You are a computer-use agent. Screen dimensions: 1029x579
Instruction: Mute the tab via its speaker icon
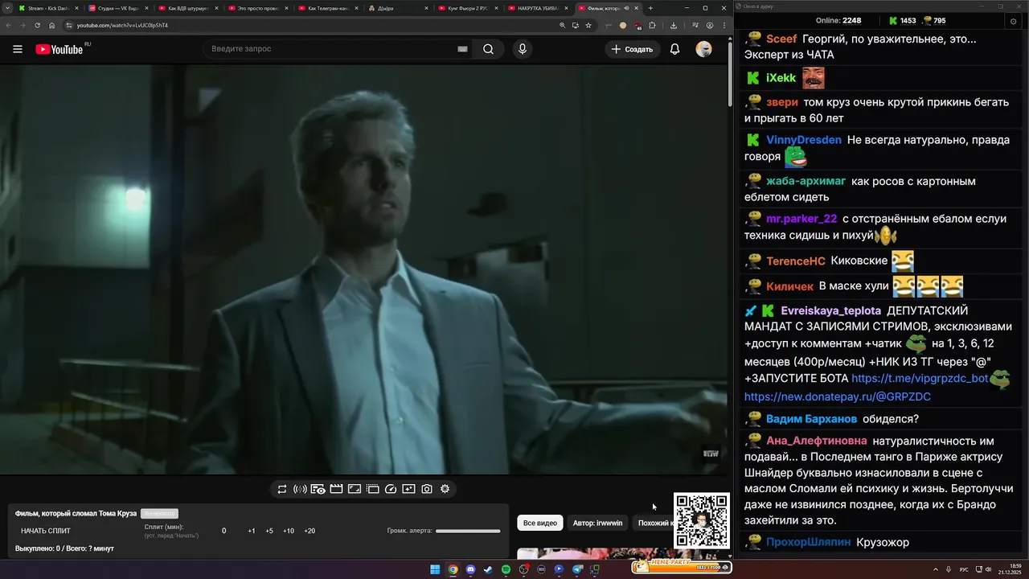pyautogui.click(x=626, y=8)
